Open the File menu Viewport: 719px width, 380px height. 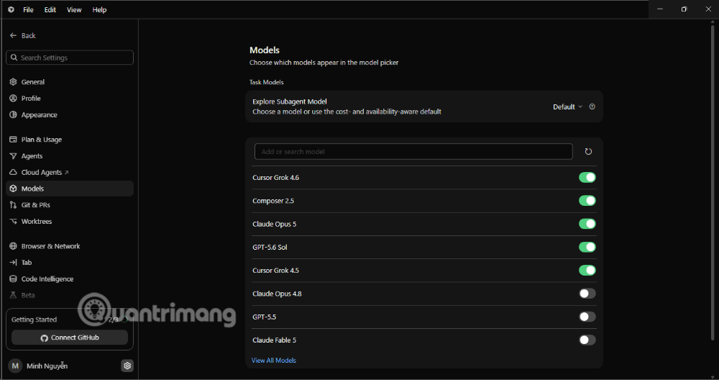(29, 9)
